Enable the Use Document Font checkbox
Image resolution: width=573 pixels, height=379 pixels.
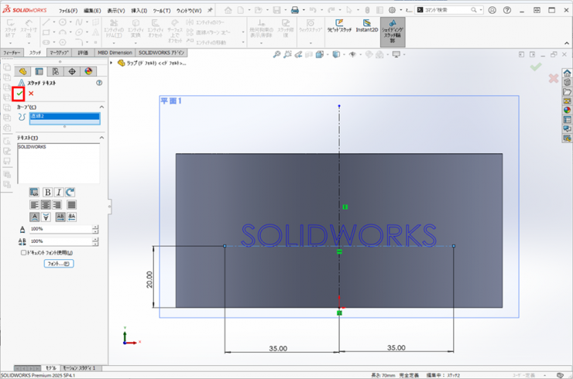pyautogui.click(x=23, y=252)
